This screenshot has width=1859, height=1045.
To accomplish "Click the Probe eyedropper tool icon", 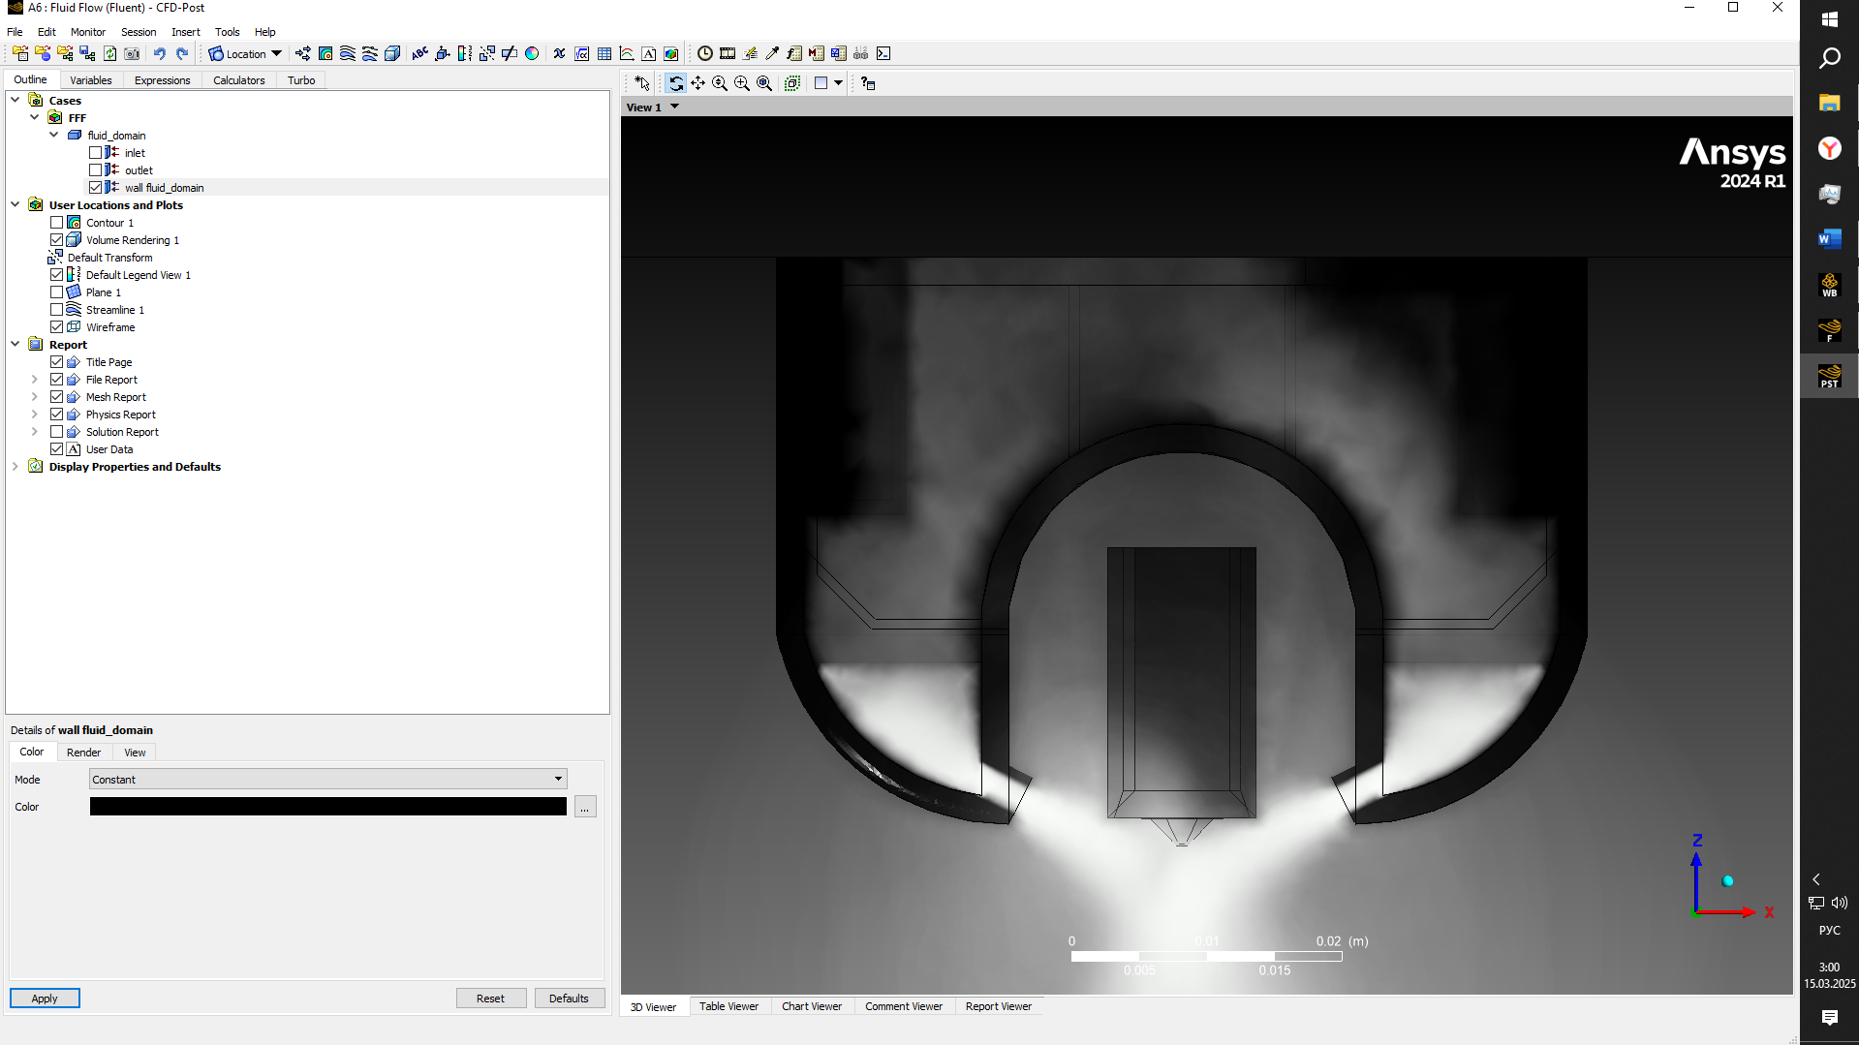I will click(x=772, y=54).
